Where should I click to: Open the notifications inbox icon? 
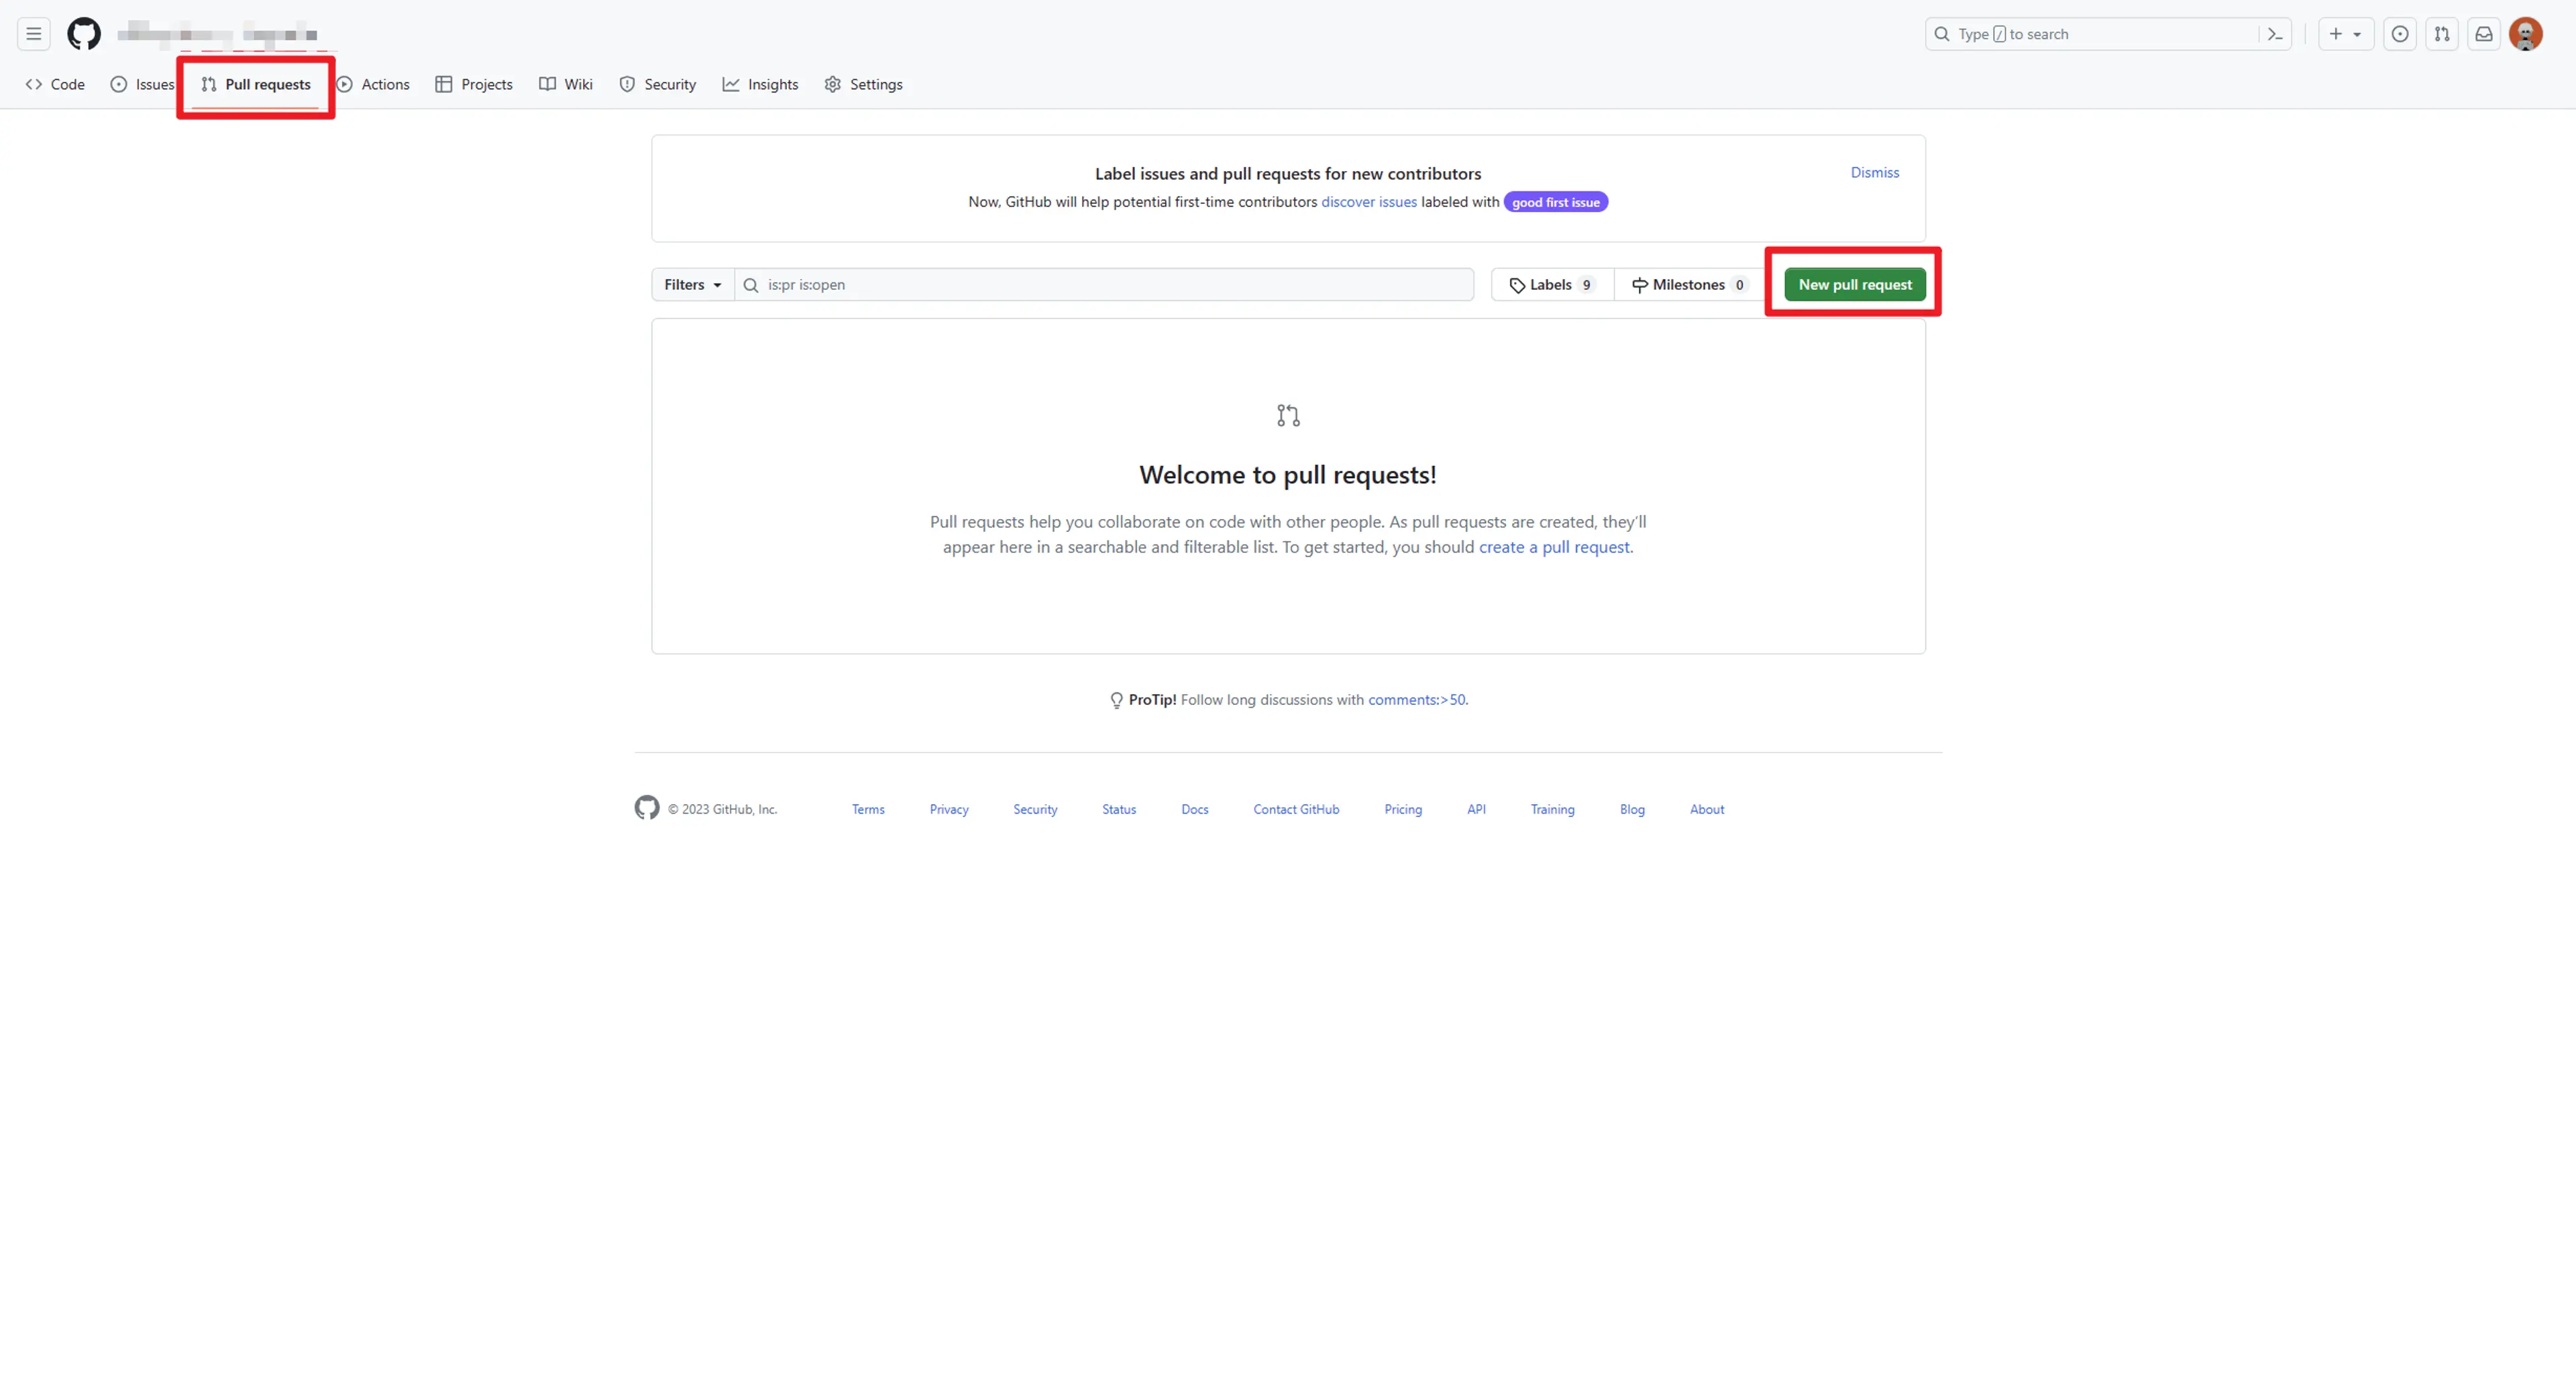pyautogui.click(x=2483, y=34)
